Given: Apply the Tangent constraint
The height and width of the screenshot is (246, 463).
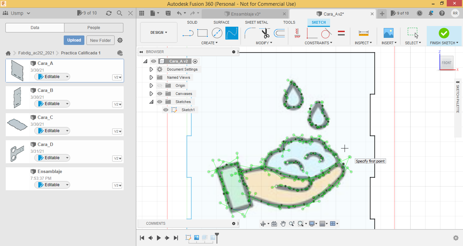Looking at the screenshot, I should pyautogui.click(x=326, y=33).
